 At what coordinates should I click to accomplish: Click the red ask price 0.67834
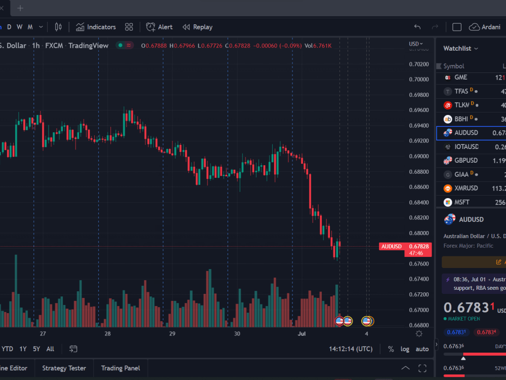pyautogui.click(x=486, y=332)
